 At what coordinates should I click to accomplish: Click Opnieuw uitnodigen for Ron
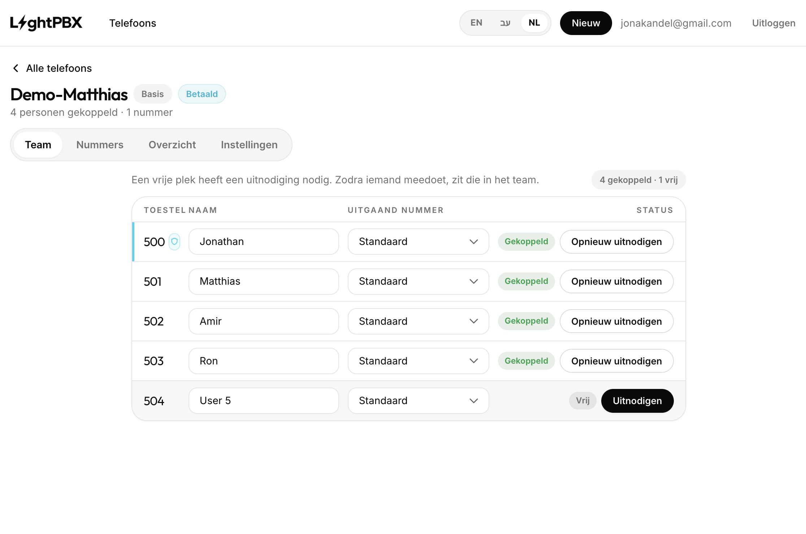(616, 361)
